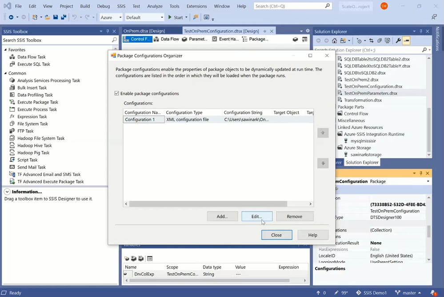Select the Data Profiling Task
This screenshot has width=444, height=297.
[35, 95]
